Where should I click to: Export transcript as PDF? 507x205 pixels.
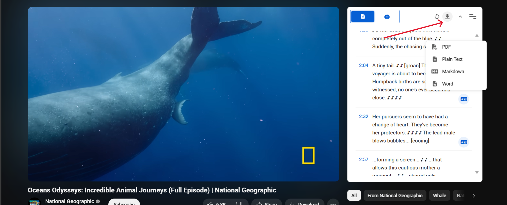coord(446,47)
